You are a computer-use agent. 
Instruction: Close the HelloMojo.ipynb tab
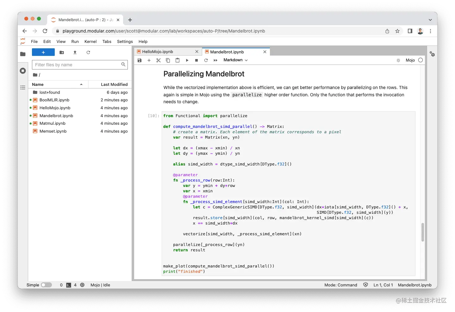[x=197, y=52]
